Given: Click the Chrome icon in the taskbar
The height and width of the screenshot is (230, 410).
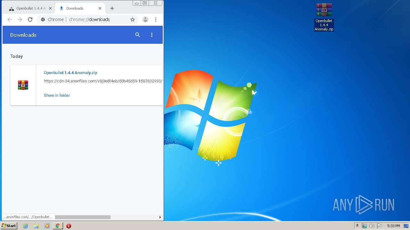Looking at the screenshot, I should coord(58,226).
